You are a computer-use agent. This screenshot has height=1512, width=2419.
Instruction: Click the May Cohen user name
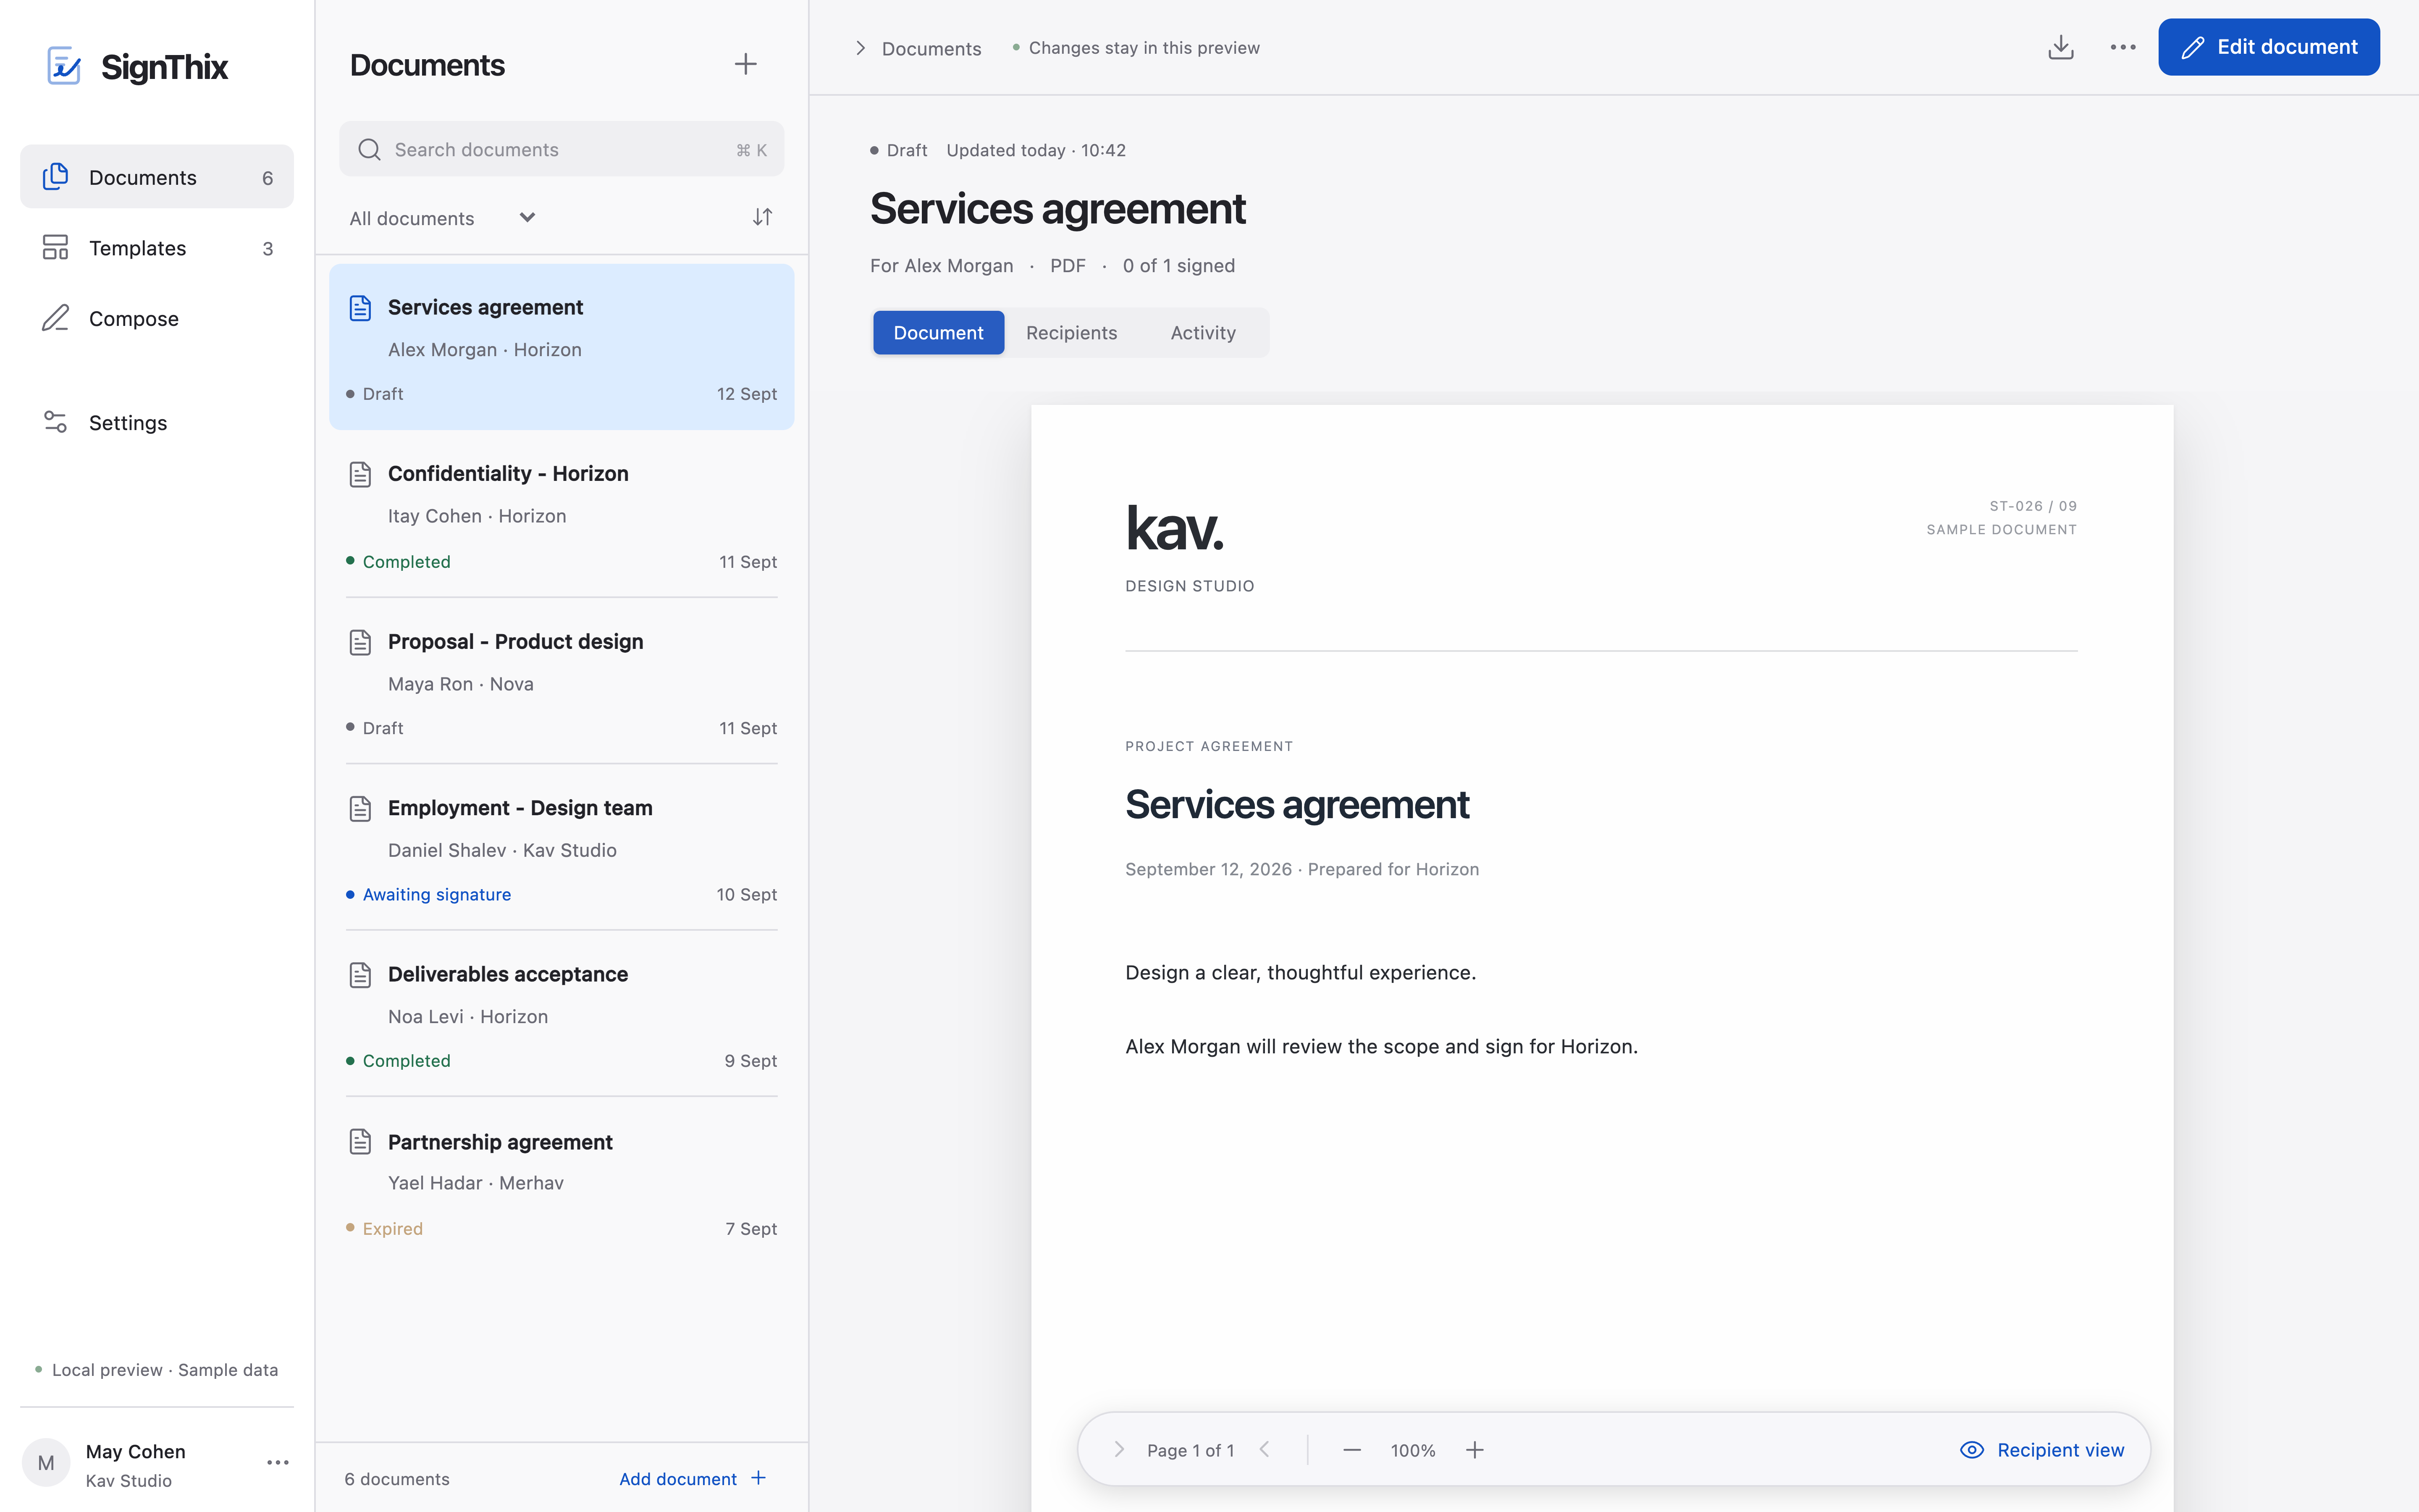tap(136, 1451)
